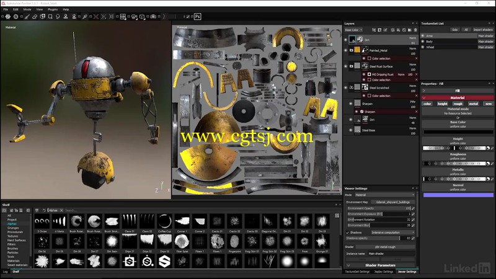Switch to the TextureSet Settings tab
This screenshot has height=279, width=496.
(x=357, y=272)
